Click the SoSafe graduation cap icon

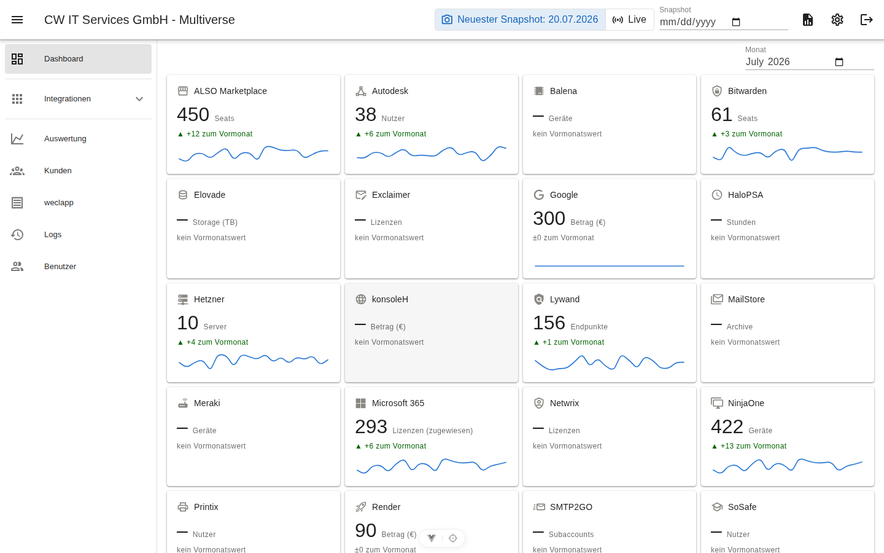click(x=717, y=507)
